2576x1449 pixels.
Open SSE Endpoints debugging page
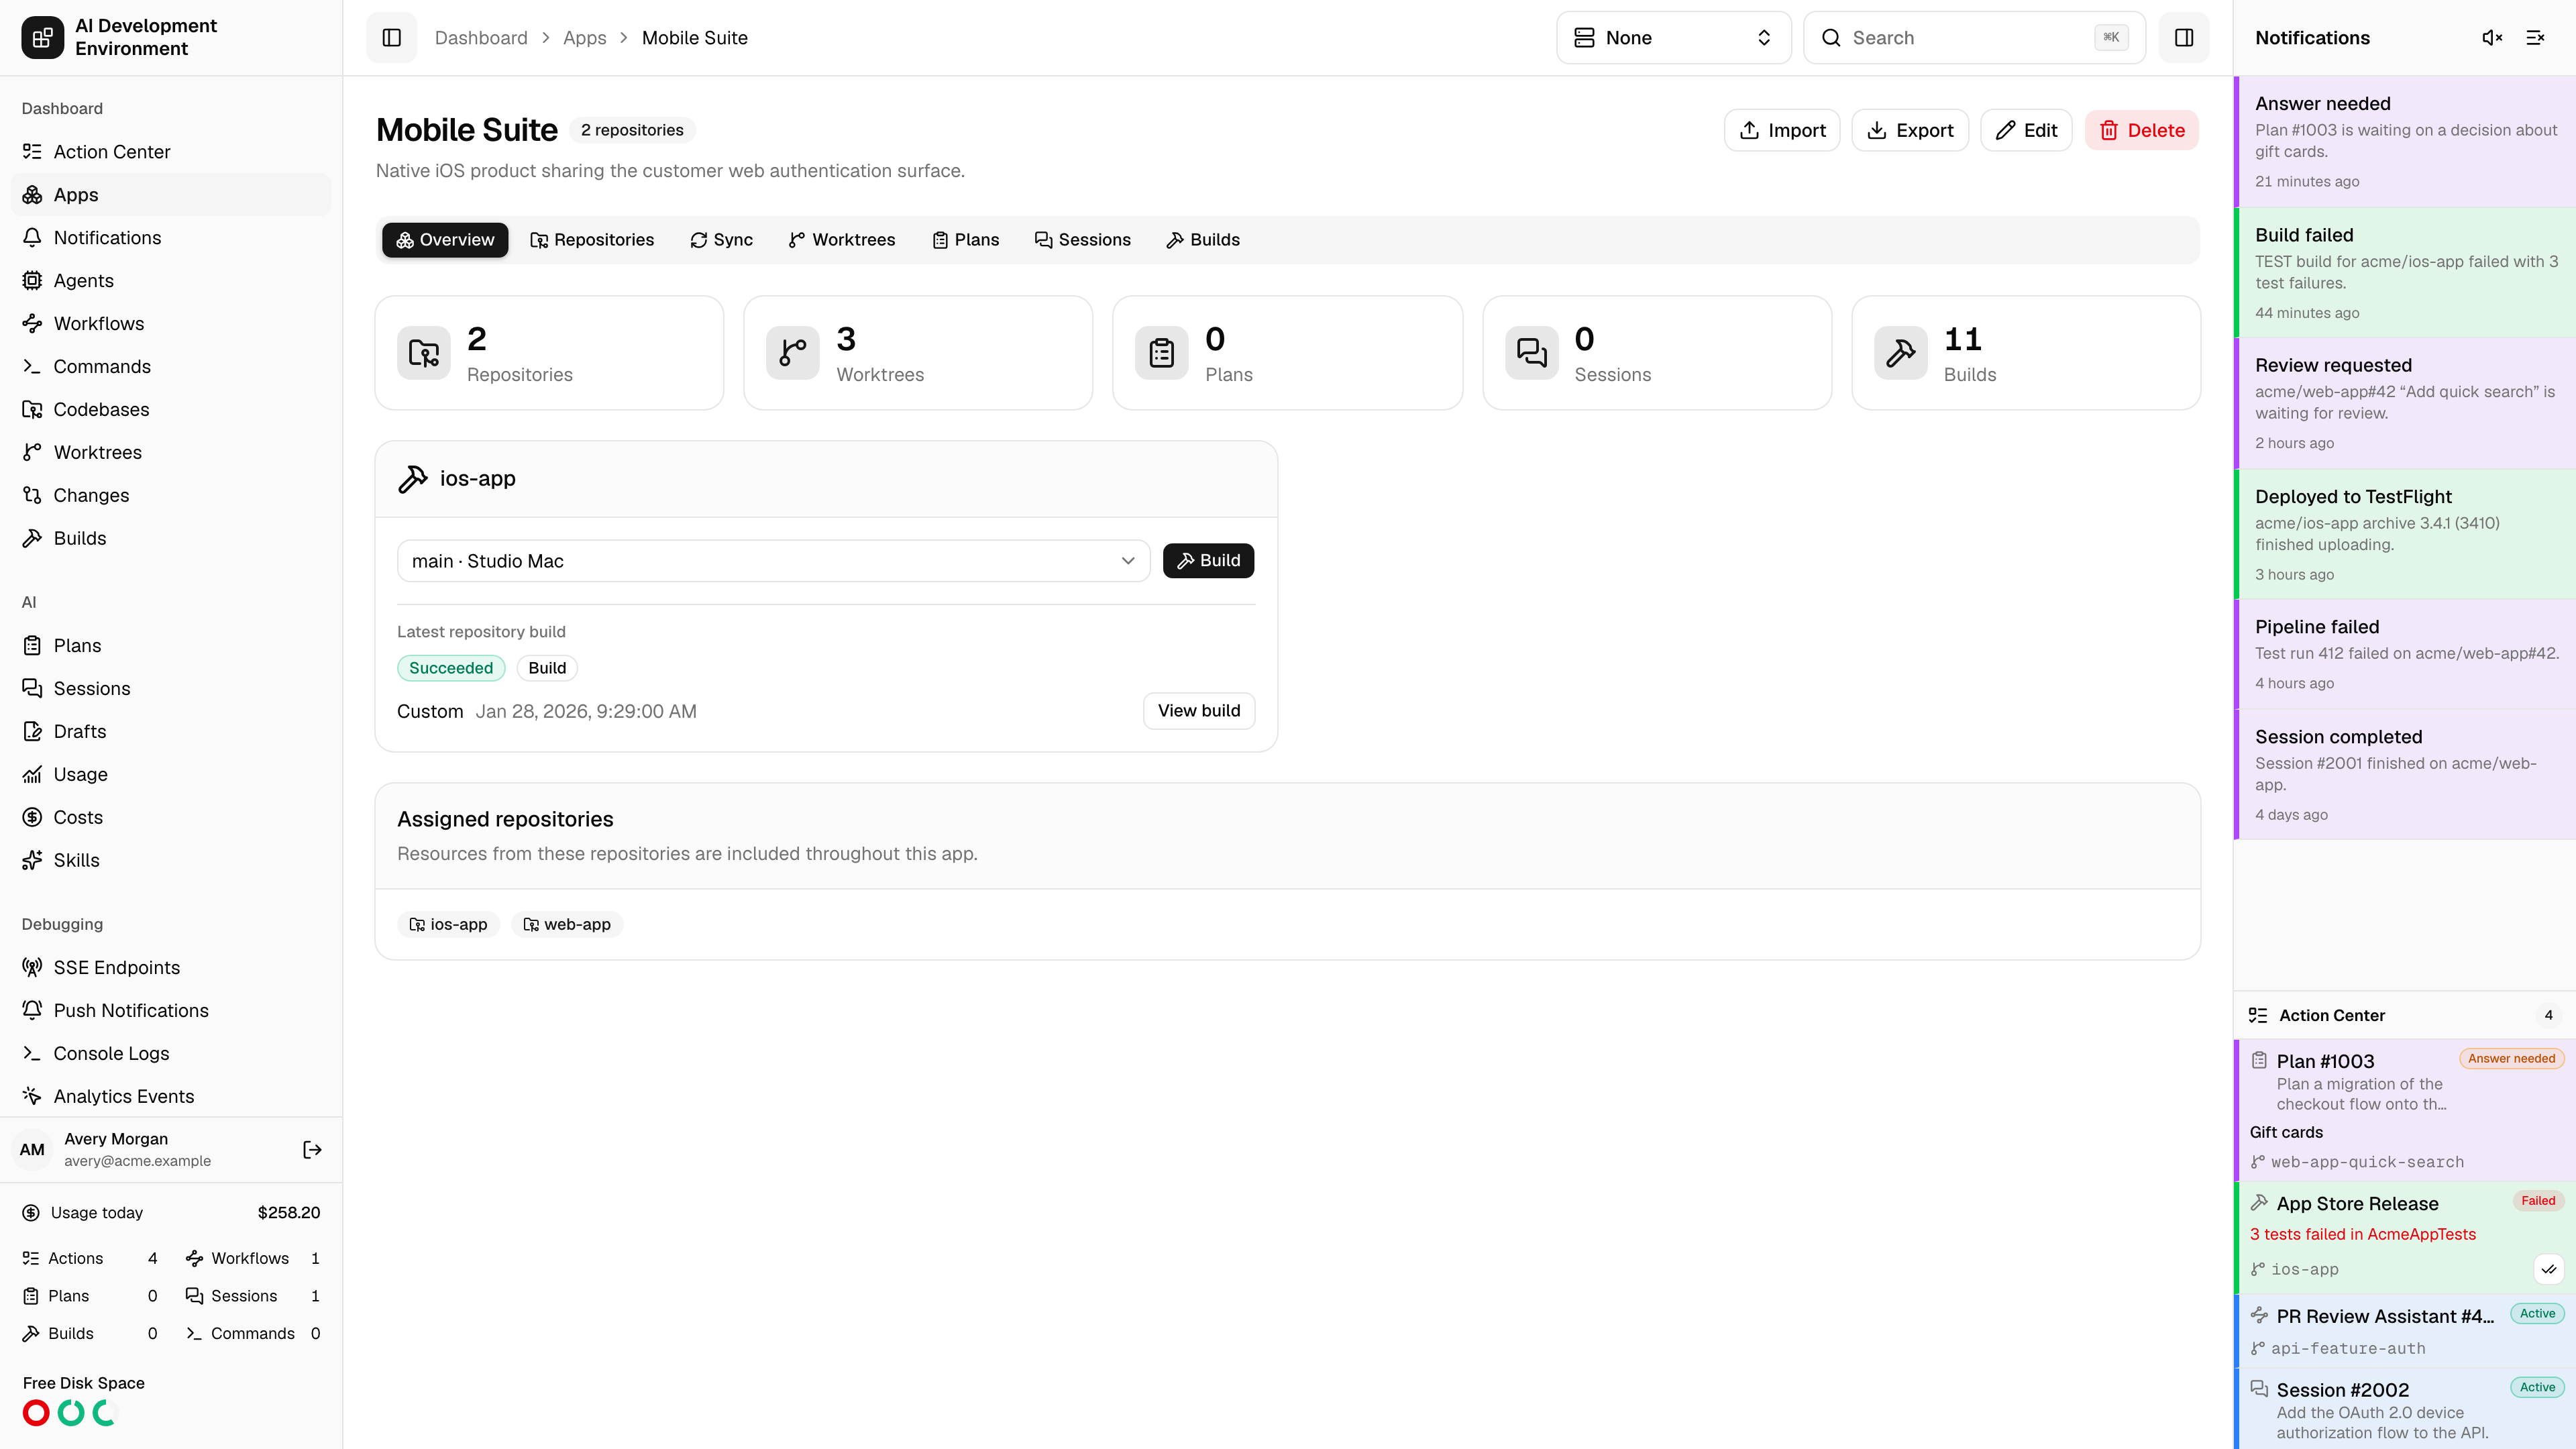point(171,968)
